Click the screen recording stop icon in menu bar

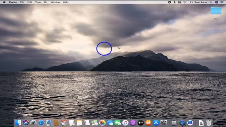169,2
